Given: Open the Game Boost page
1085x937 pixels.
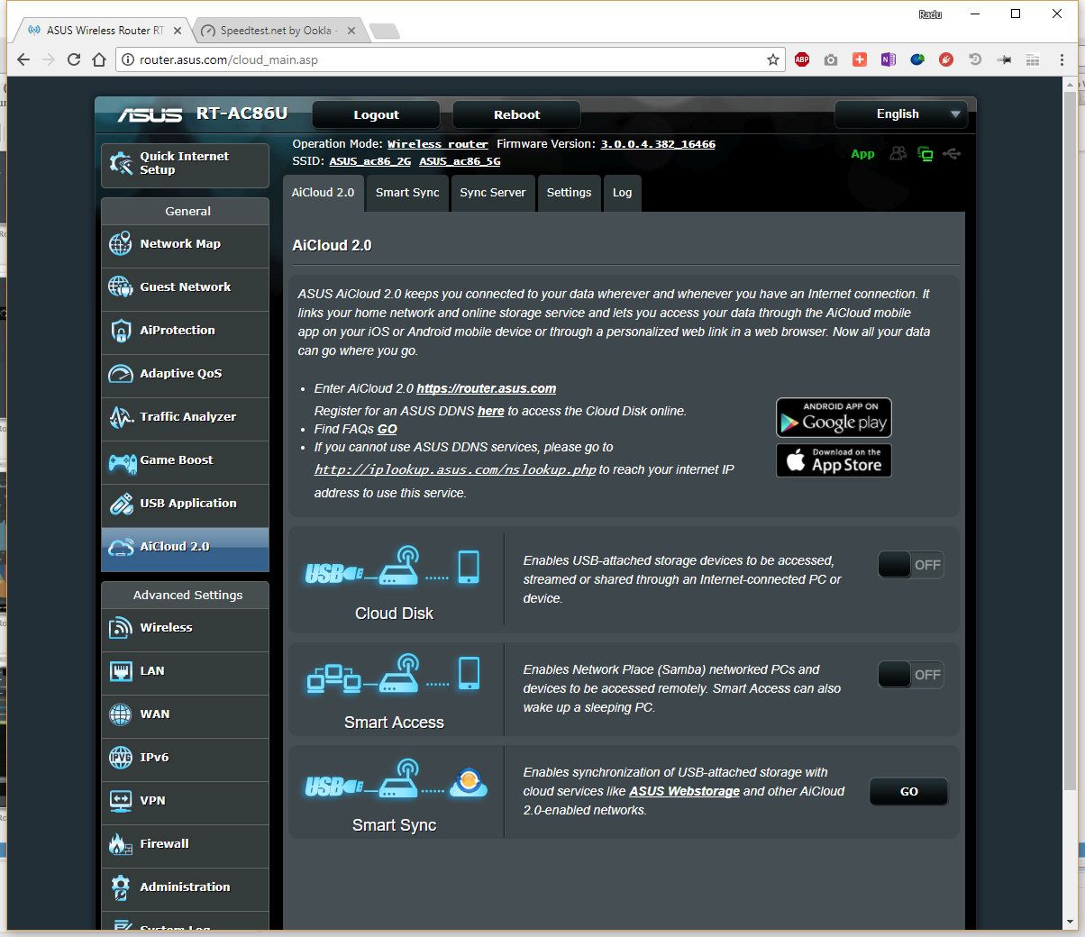Looking at the screenshot, I should [185, 460].
